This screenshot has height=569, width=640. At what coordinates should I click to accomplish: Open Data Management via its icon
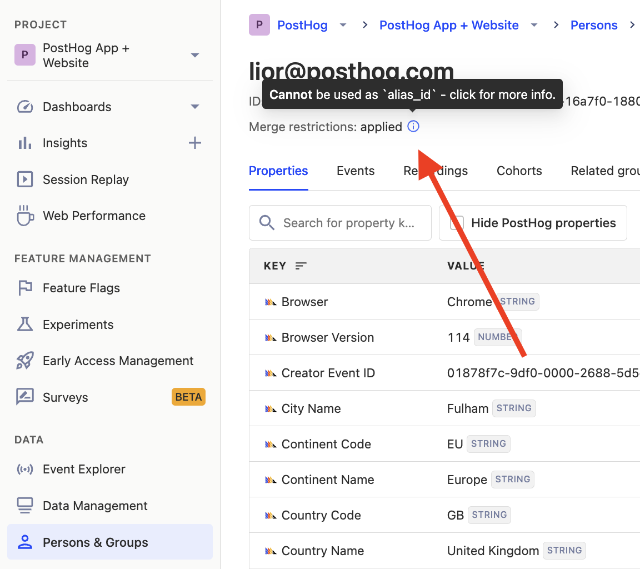(24, 505)
